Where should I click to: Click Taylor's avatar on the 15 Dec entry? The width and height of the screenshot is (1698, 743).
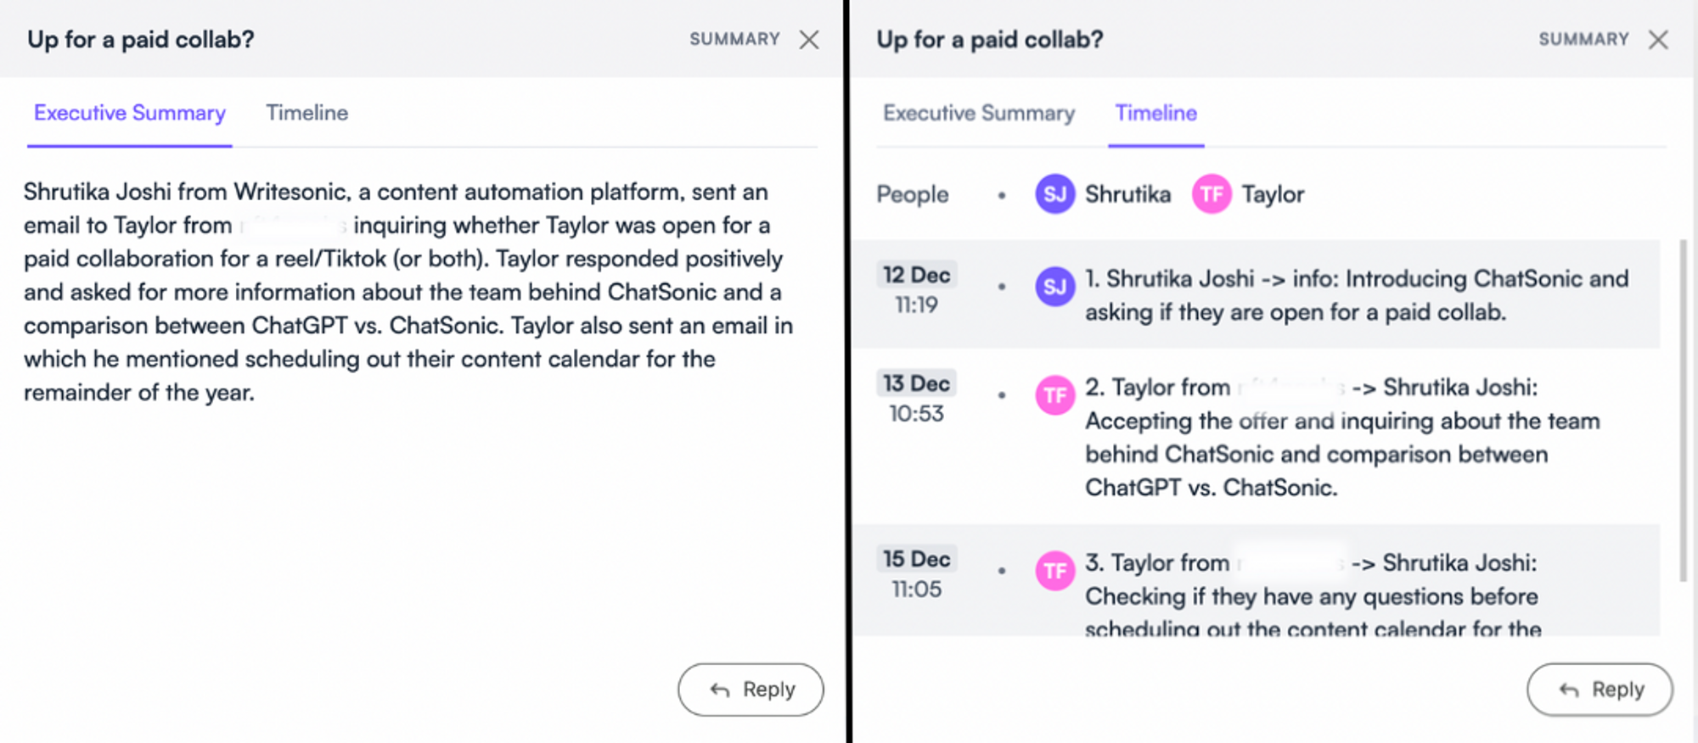pos(1054,572)
